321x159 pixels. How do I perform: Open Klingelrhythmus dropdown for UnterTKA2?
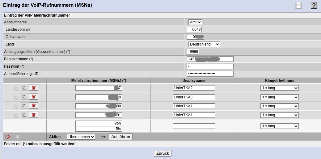coord(279,88)
